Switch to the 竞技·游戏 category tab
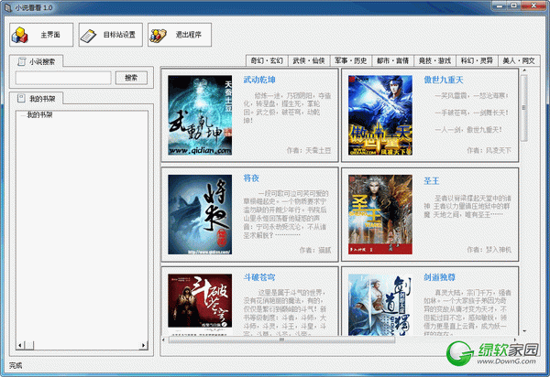The height and width of the screenshot is (377, 550). coord(434,60)
